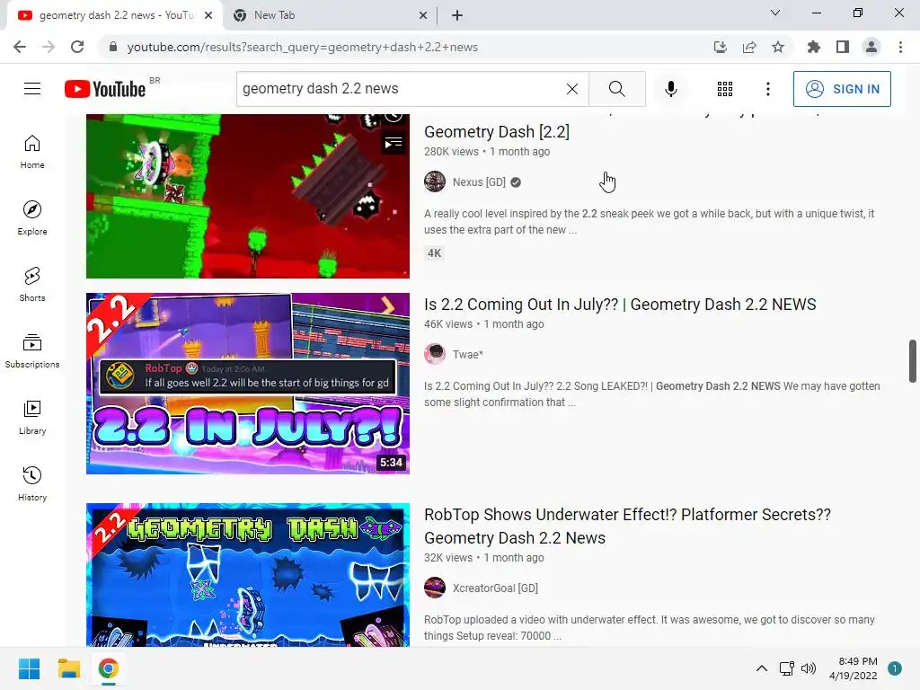The height and width of the screenshot is (690, 920).
Task: Open a new browser tab
Action: pyautogui.click(x=457, y=15)
